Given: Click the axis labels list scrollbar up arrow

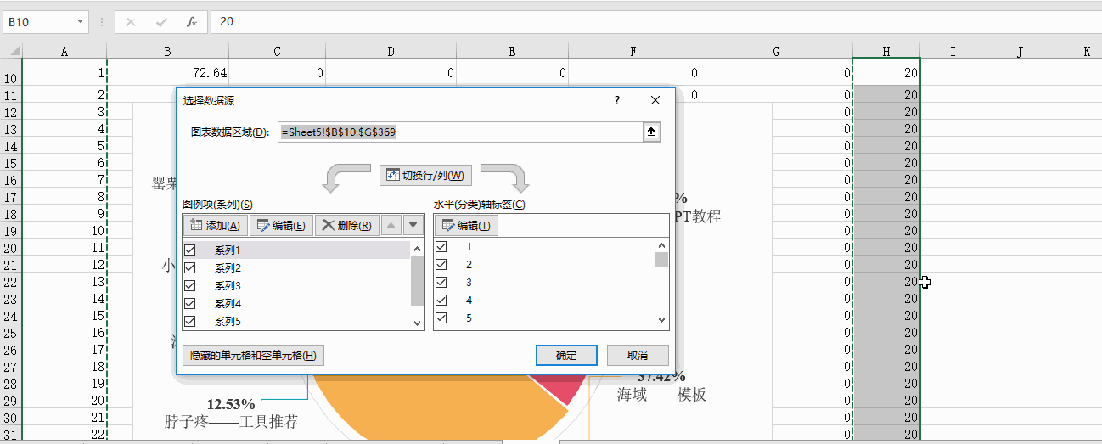Looking at the screenshot, I should point(661,246).
